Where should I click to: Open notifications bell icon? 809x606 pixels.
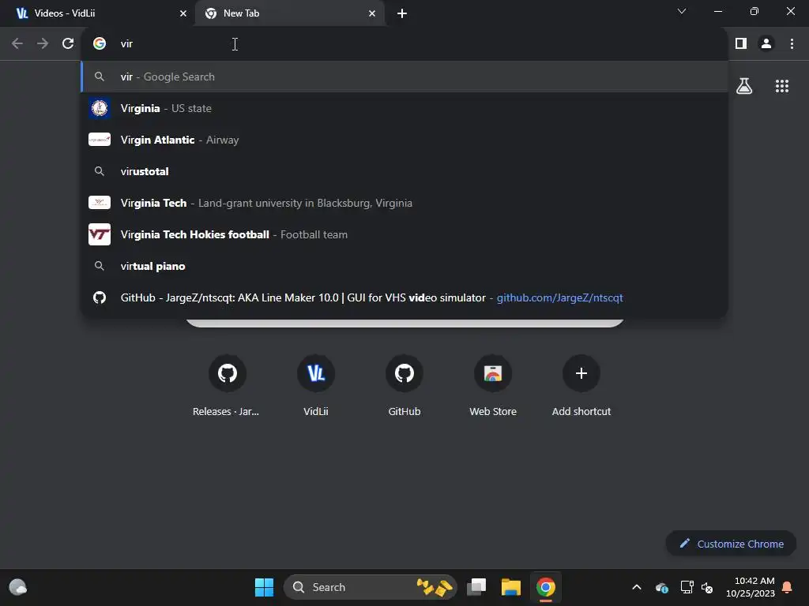788,587
